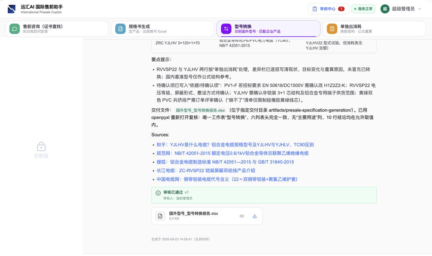
Task: Open the 知乎 YJLHV source link
Action: (235, 145)
